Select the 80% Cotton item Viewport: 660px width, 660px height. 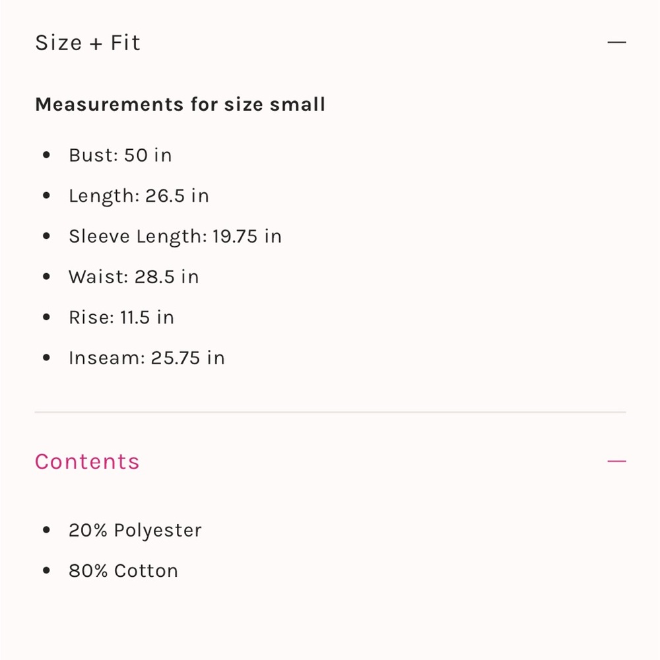pyautogui.click(x=123, y=571)
